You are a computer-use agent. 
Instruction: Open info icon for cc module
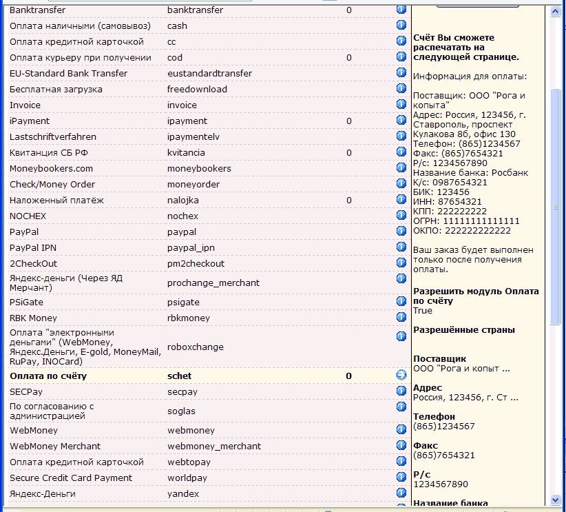click(x=401, y=41)
